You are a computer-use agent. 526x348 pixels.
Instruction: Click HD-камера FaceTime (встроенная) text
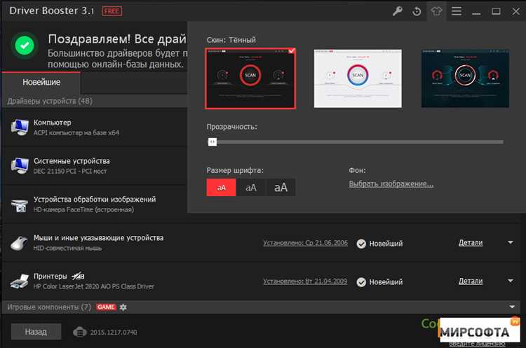coord(83,209)
